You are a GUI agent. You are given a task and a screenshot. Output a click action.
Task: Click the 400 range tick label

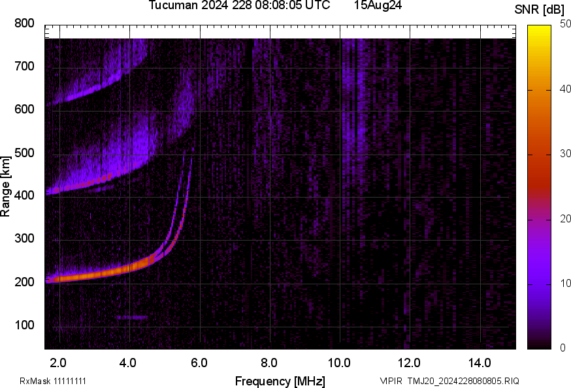click(x=24, y=195)
